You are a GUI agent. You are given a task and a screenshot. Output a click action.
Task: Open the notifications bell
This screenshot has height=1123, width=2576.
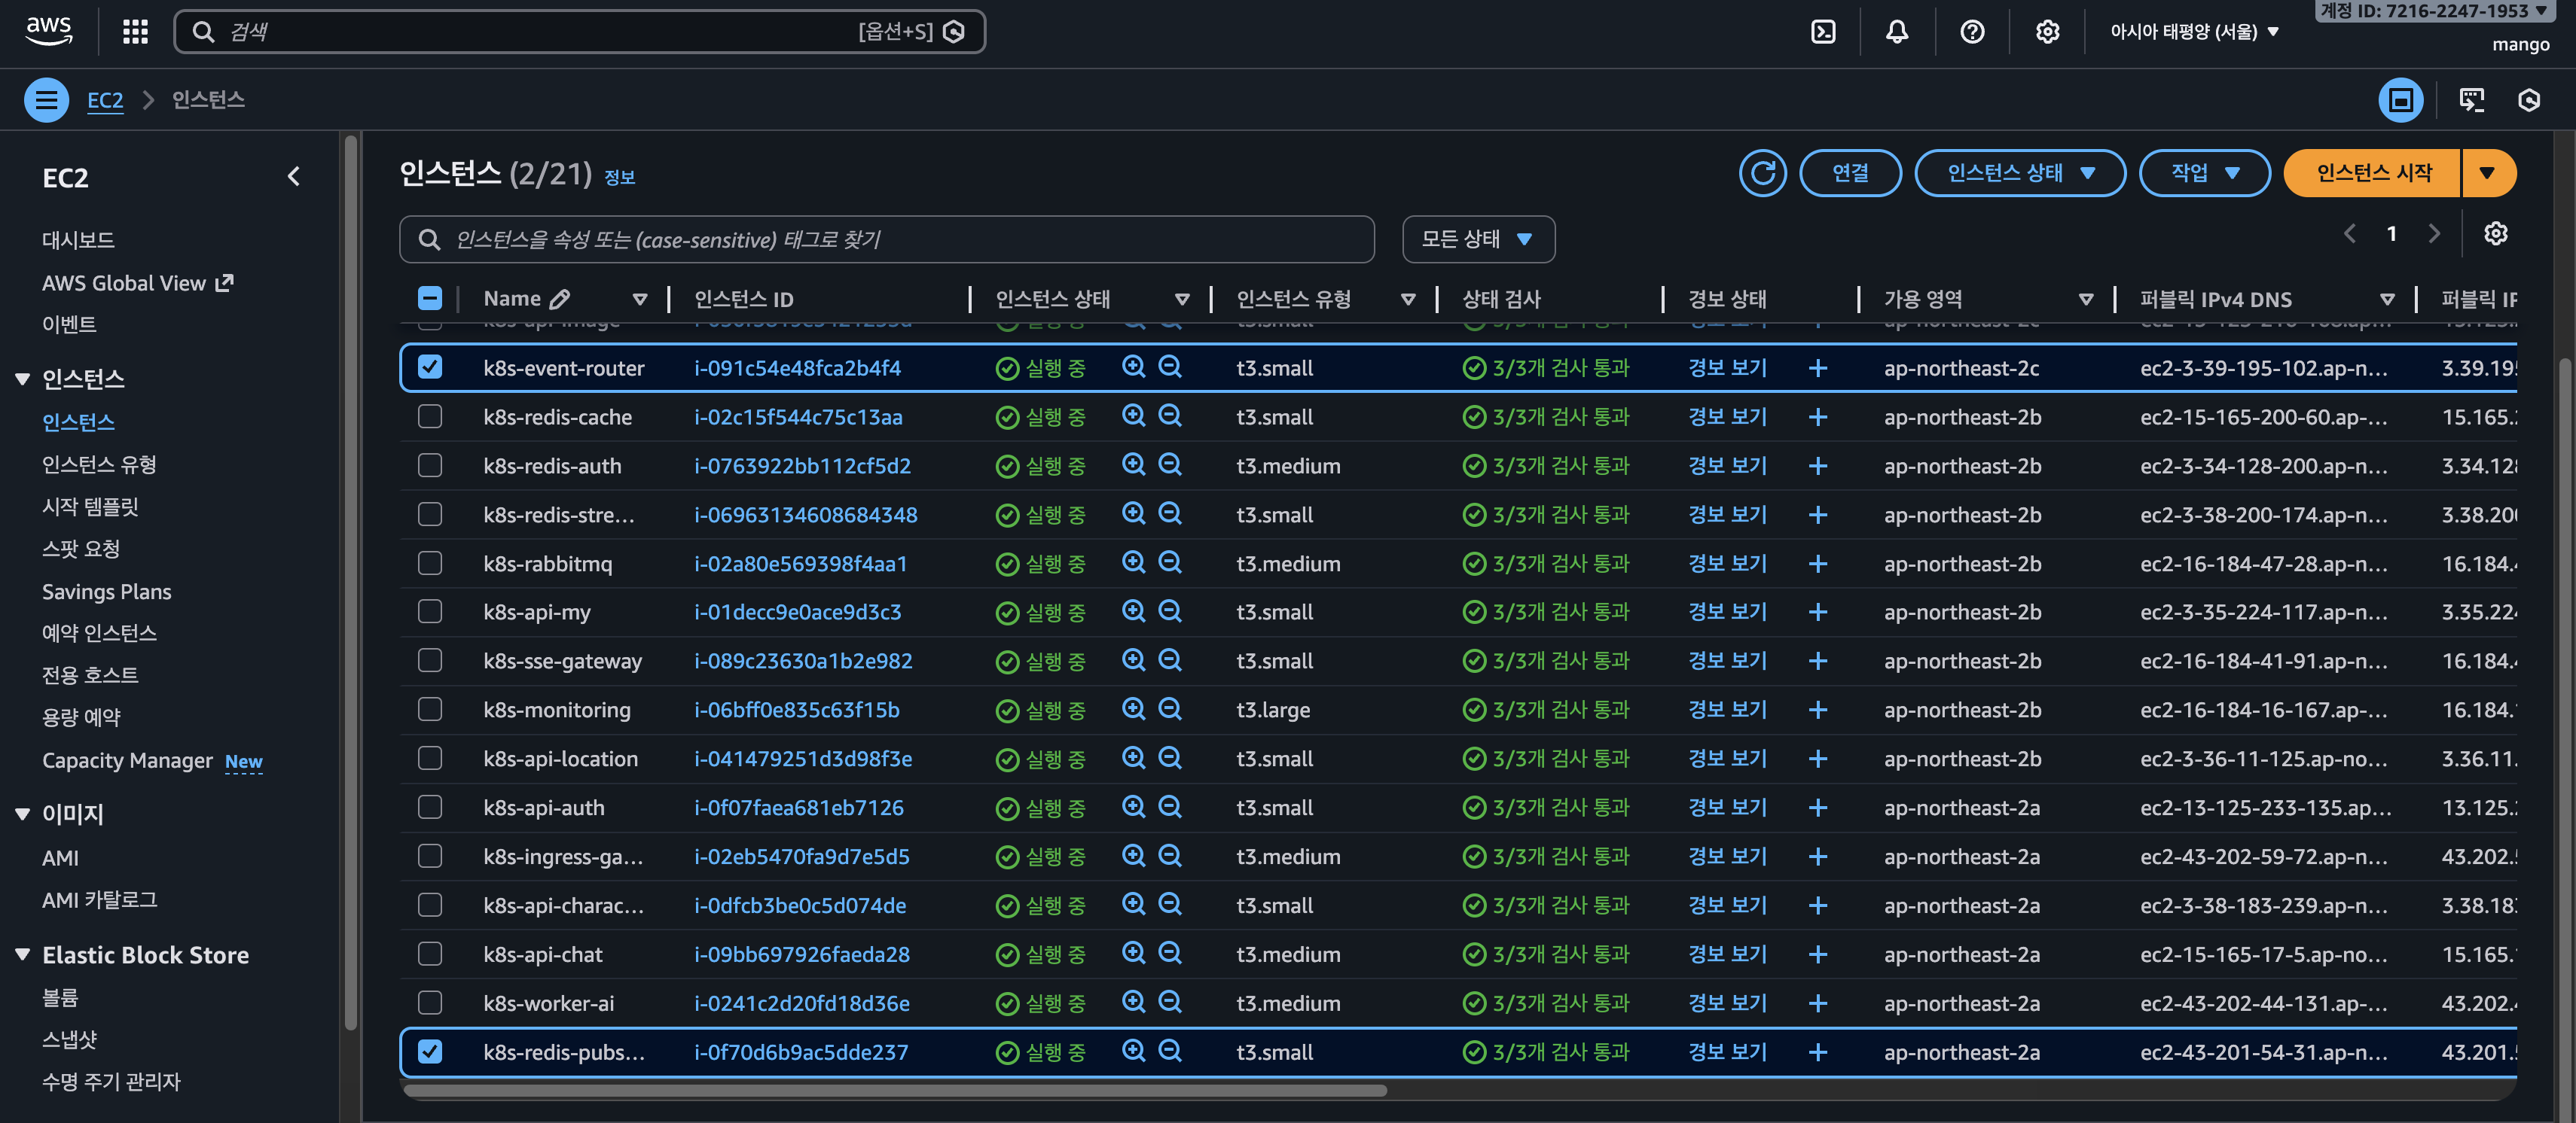[1897, 32]
